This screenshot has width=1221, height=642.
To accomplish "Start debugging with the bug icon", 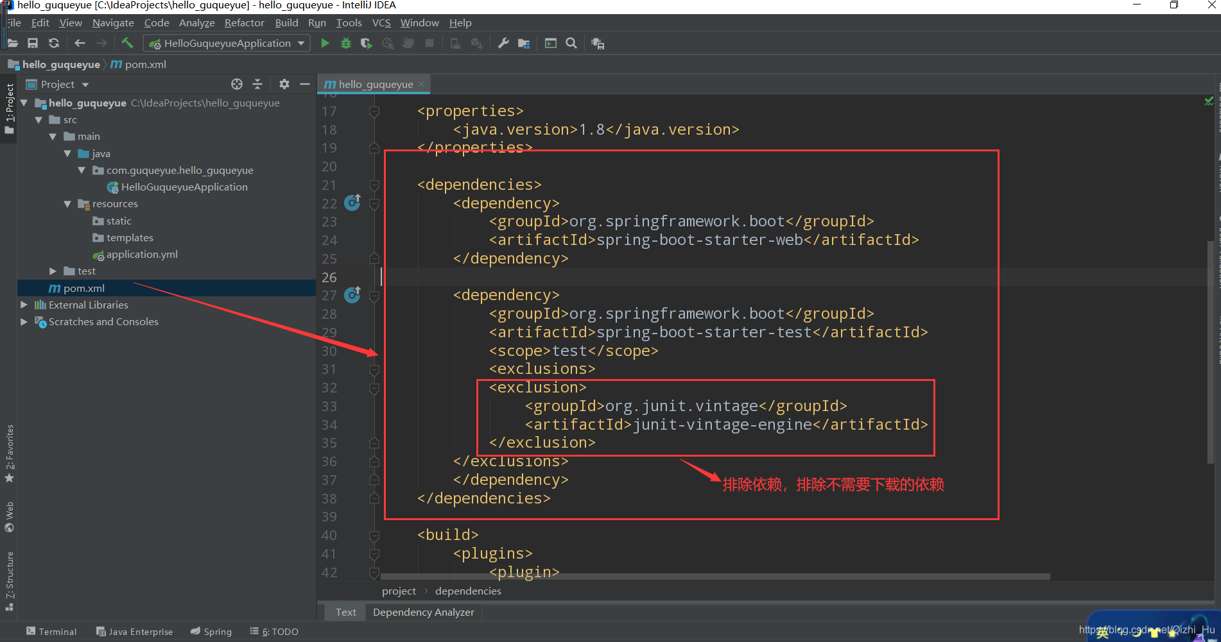I will (x=346, y=43).
